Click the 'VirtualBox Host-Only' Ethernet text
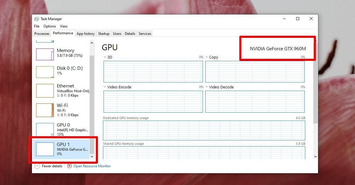Image resolution: width=355 pixels, height=185 pixels. (73, 91)
